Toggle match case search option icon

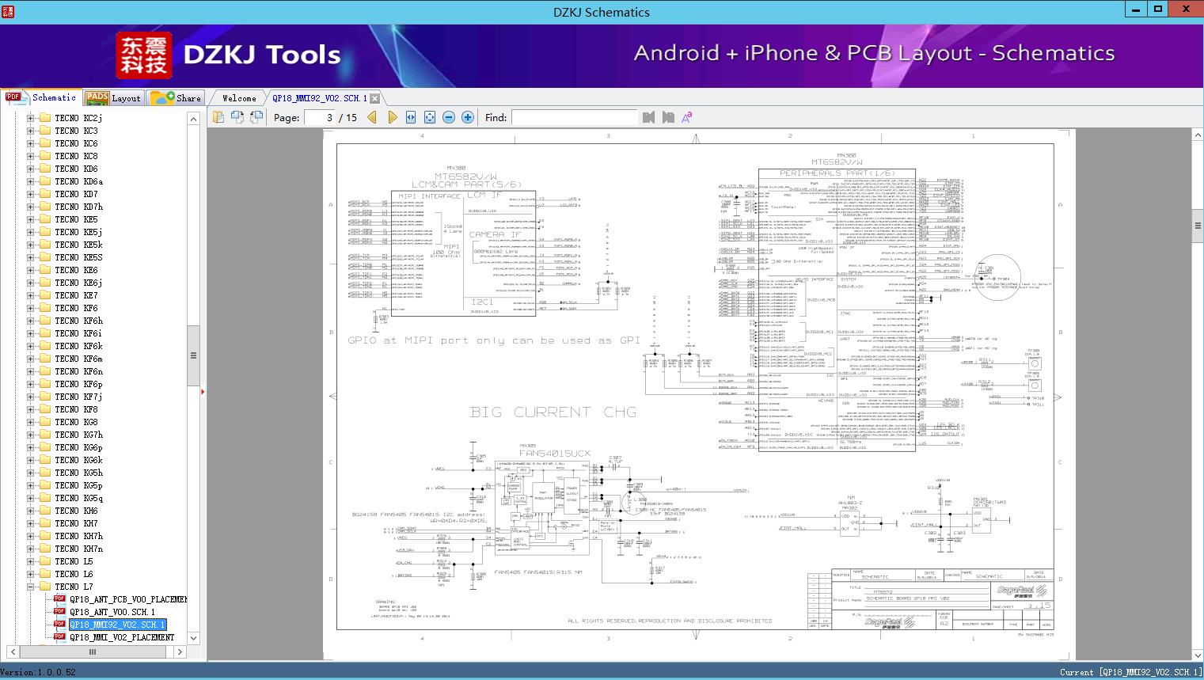pyautogui.click(x=687, y=117)
